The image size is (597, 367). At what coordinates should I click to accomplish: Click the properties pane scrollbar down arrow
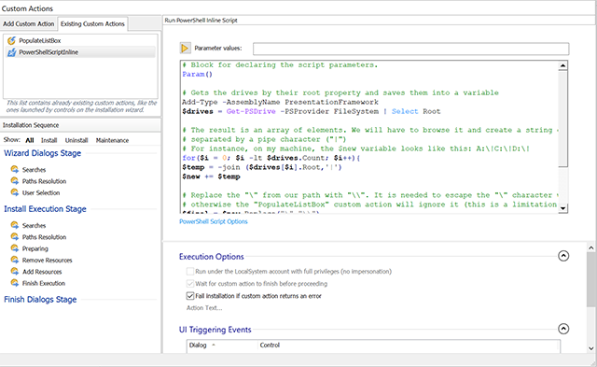[590, 348]
